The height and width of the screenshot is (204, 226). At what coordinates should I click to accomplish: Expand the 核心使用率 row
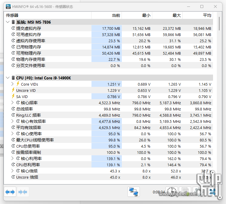12,134
